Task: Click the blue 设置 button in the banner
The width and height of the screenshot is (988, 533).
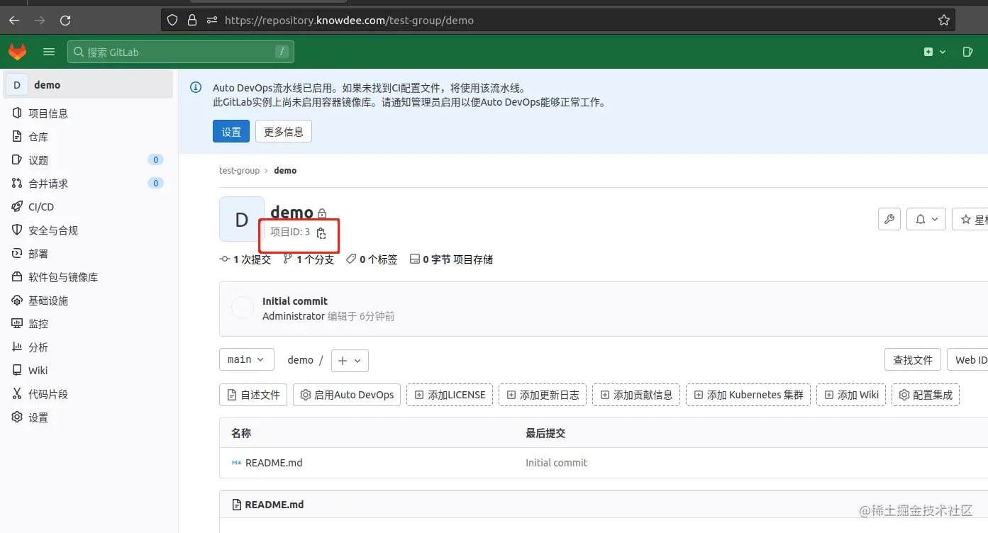Action: click(231, 131)
